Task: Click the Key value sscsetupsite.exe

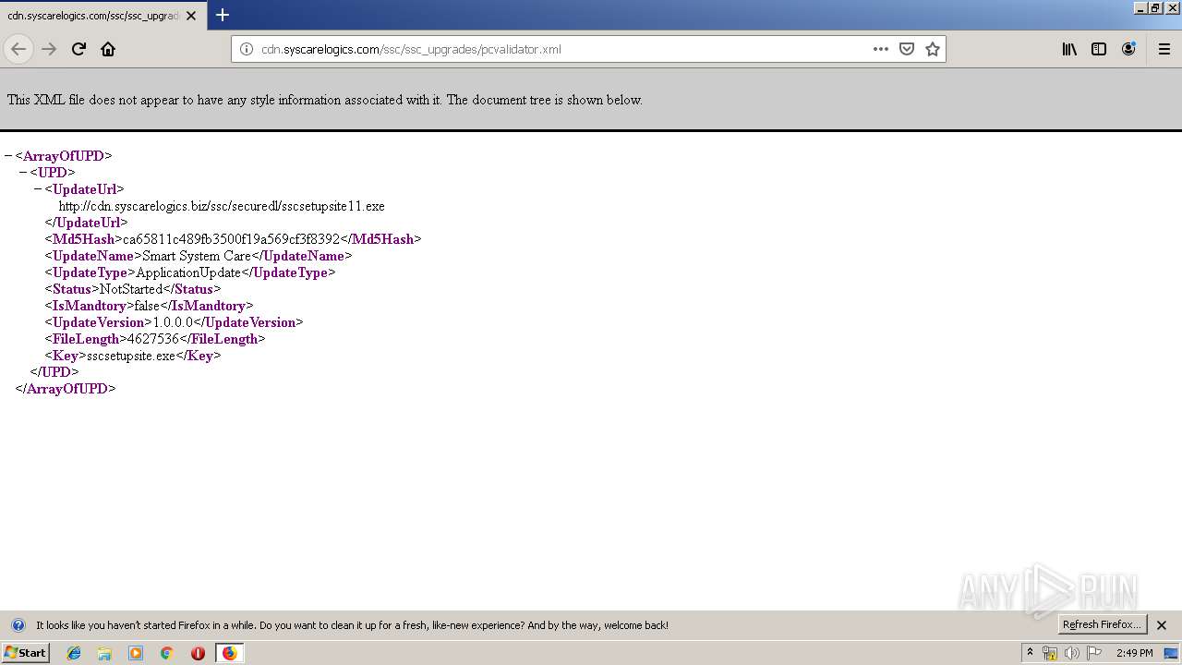Action: click(131, 356)
